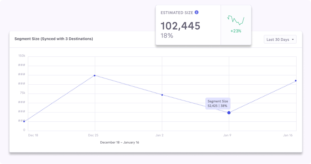Click the large highlighted Jan 9 data point
Viewport: 311px width, 164px height.
click(229, 112)
